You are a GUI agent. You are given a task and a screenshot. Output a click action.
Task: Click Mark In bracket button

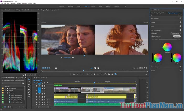tap(81, 74)
